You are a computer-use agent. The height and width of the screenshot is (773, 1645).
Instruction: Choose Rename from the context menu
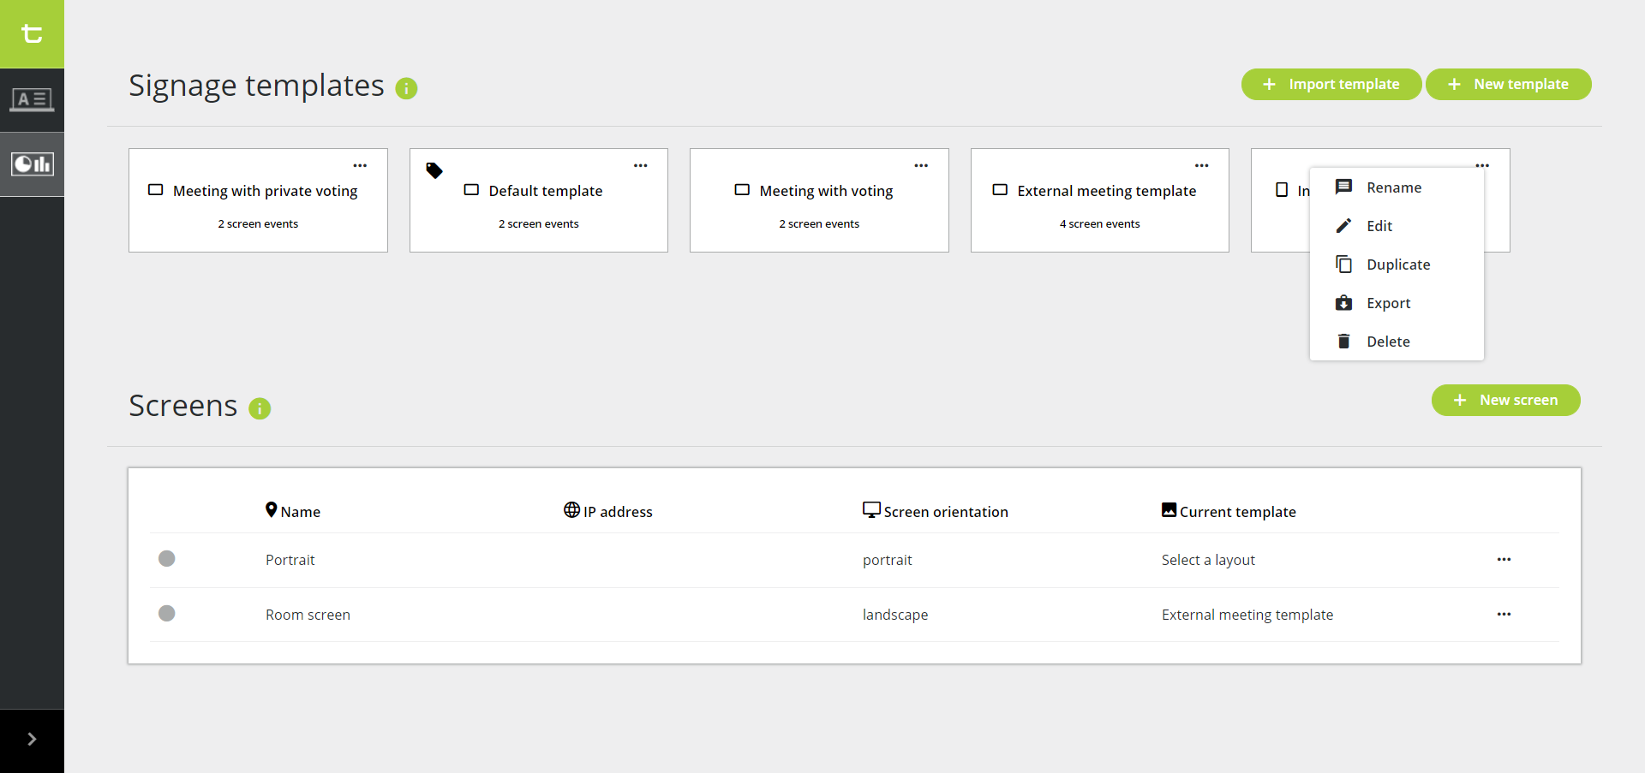click(1393, 187)
